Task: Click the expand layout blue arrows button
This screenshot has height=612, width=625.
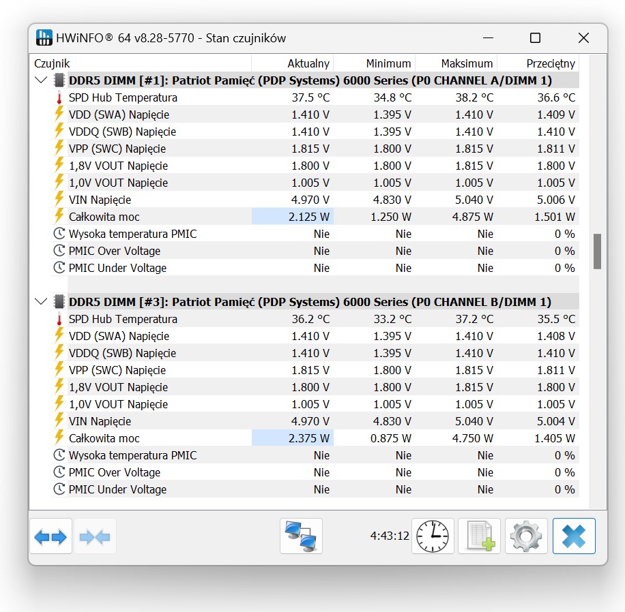Action: click(x=50, y=536)
